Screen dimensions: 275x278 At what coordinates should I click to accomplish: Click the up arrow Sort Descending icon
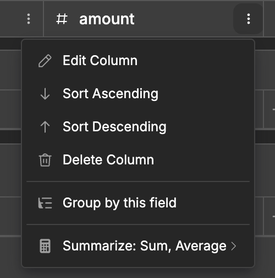pyautogui.click(x=45, y=127)
